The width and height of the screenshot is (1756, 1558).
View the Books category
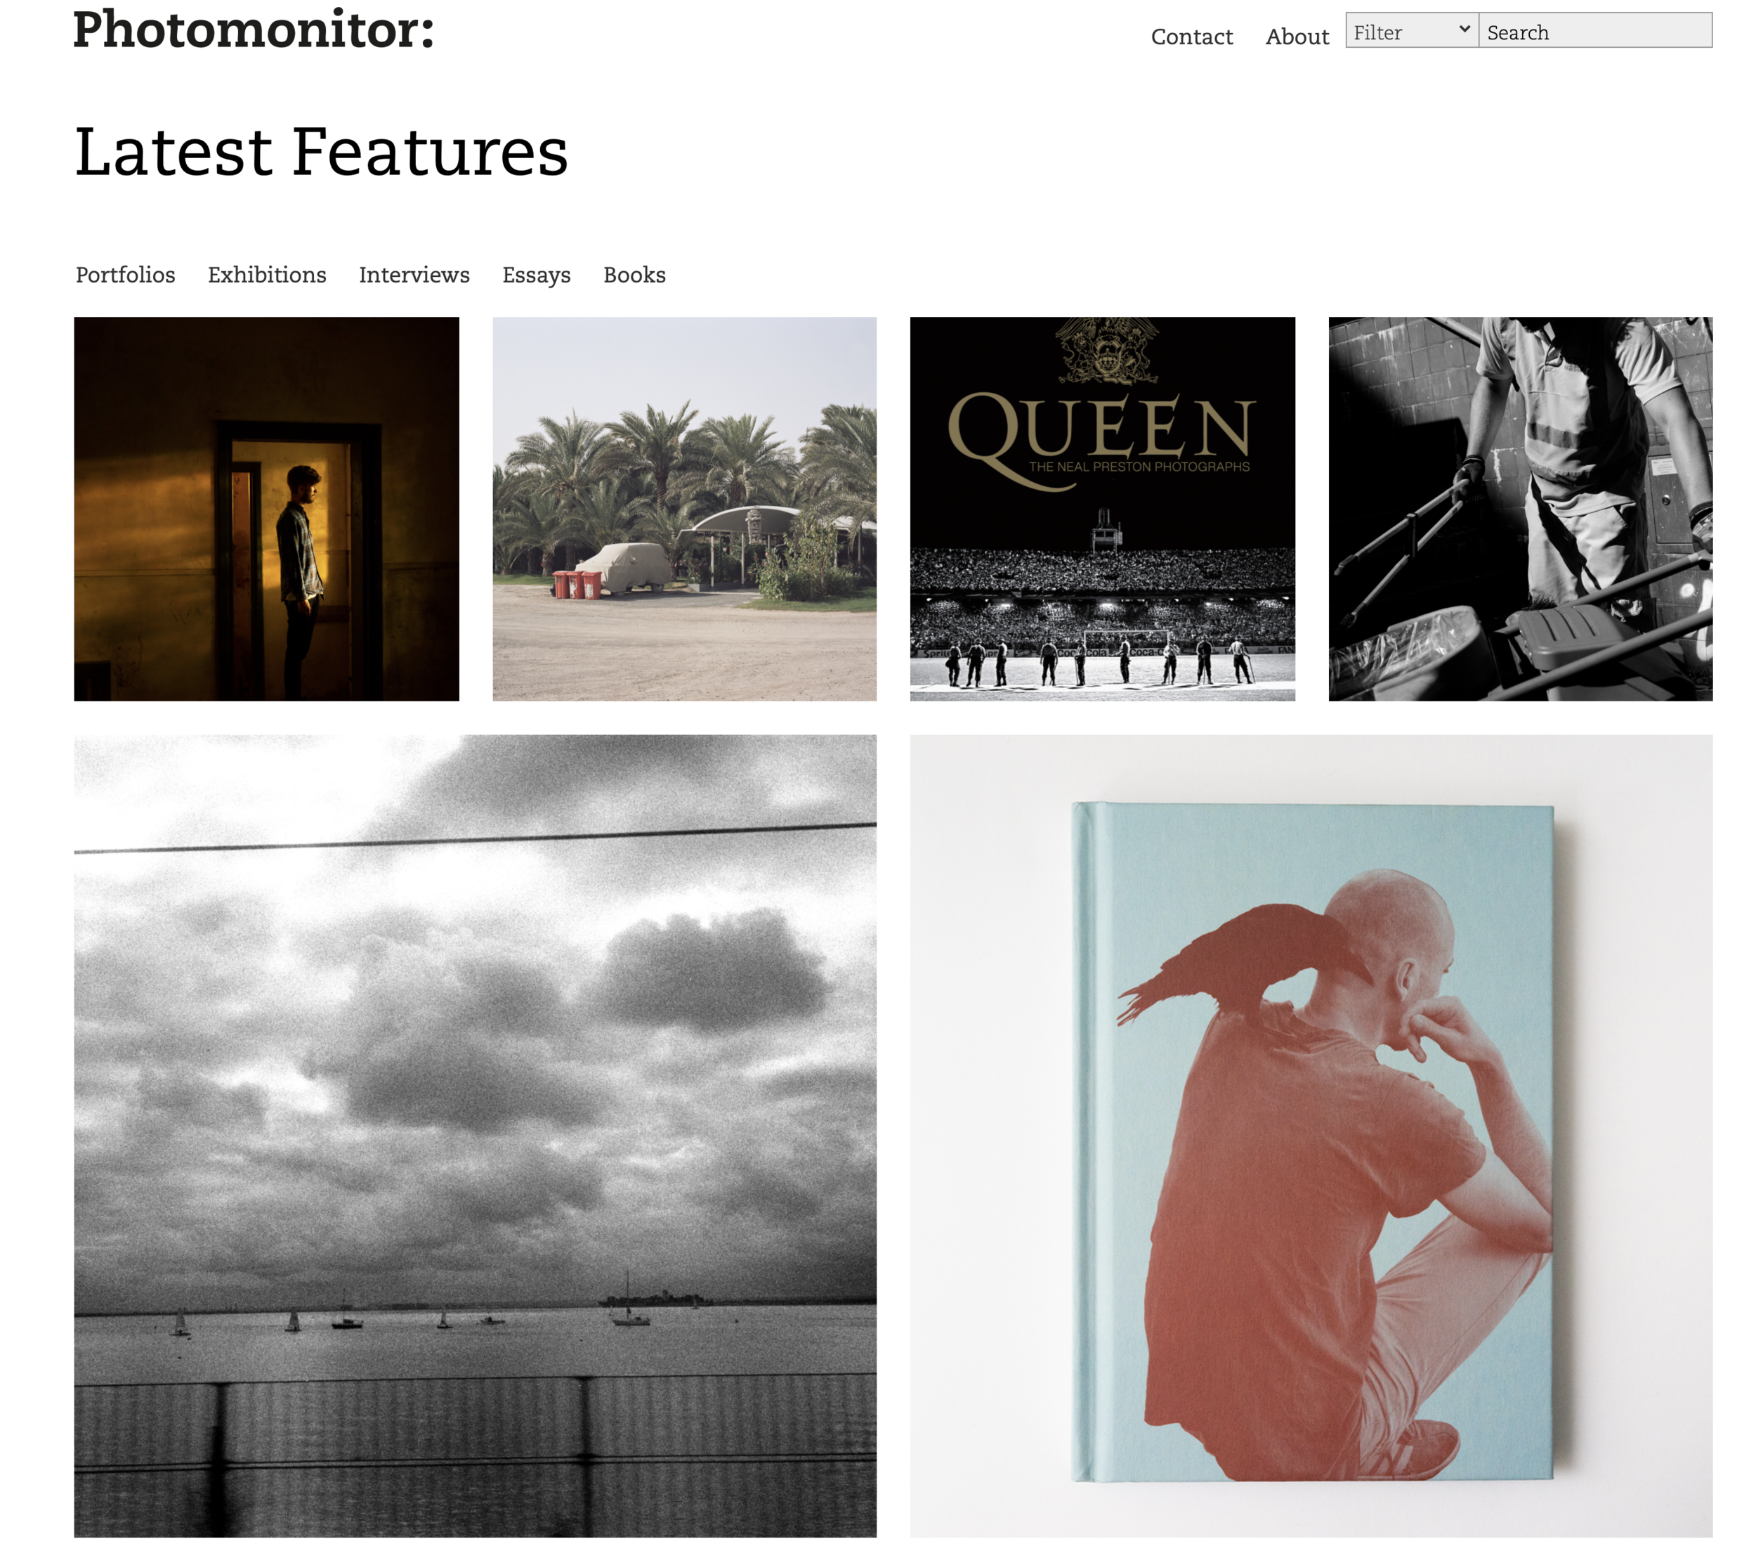pos(634,275)
